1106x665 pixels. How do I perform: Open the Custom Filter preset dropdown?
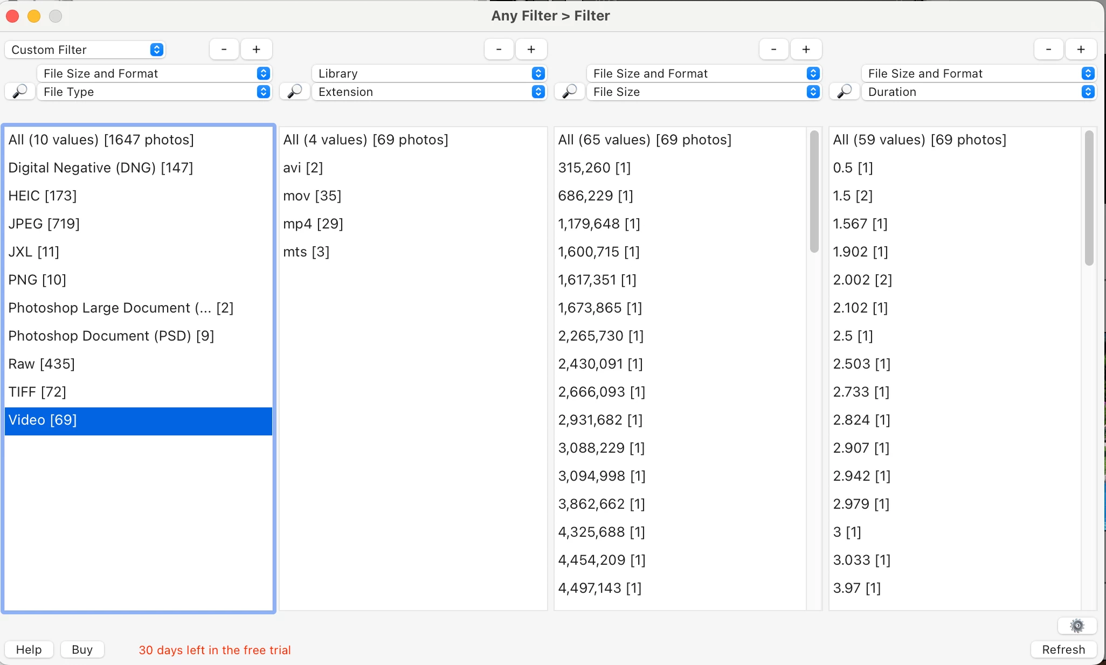[x=85, y=50]
